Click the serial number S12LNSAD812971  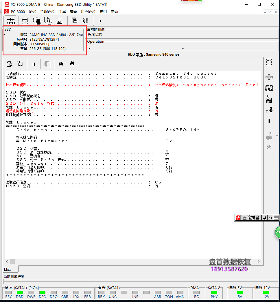44,39
